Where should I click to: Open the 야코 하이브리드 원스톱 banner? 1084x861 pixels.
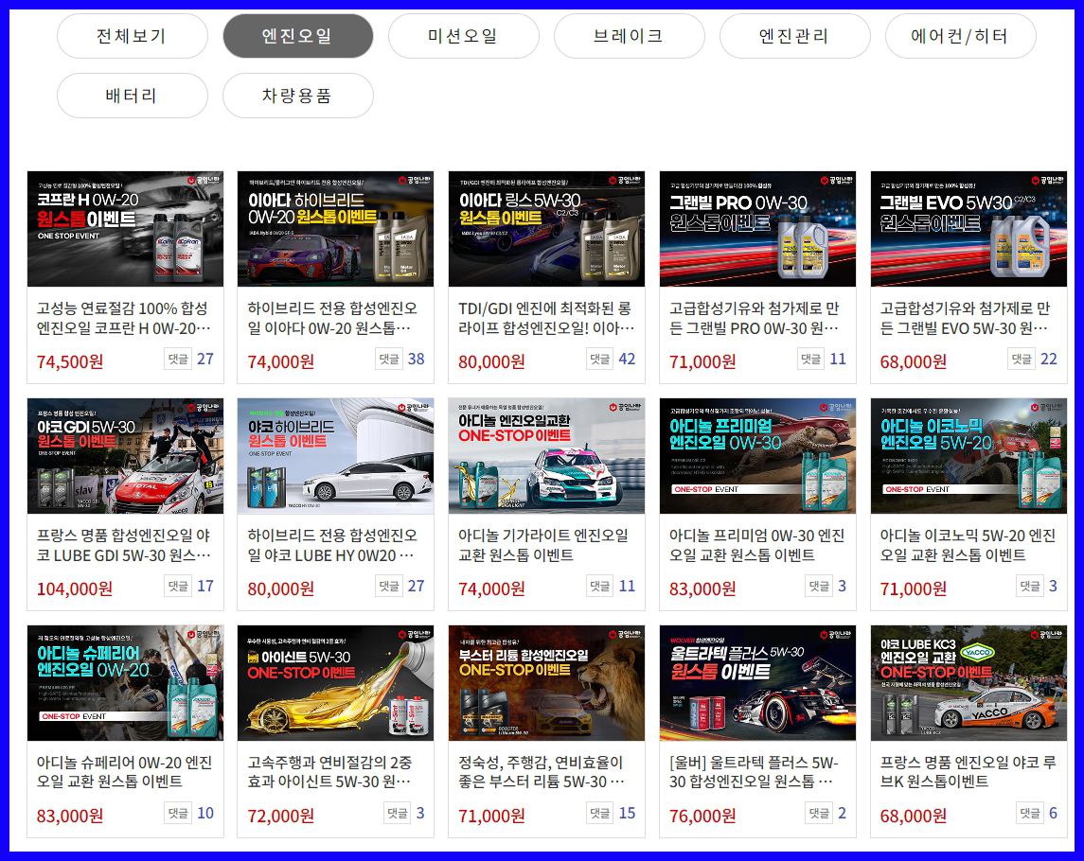click(335, 456)
